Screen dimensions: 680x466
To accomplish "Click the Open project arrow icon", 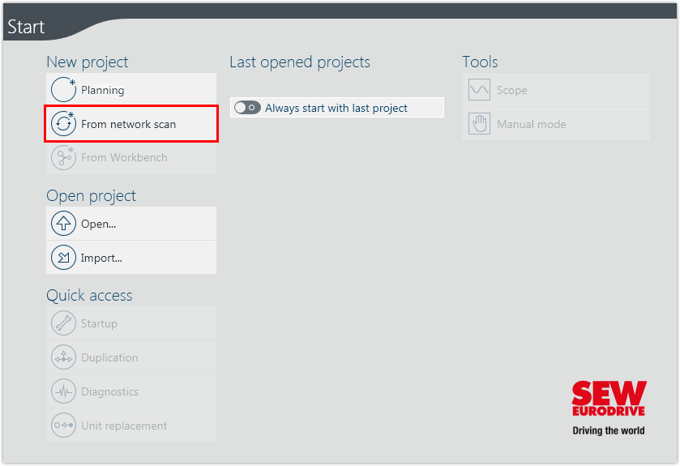I will (x=63, y=224).
